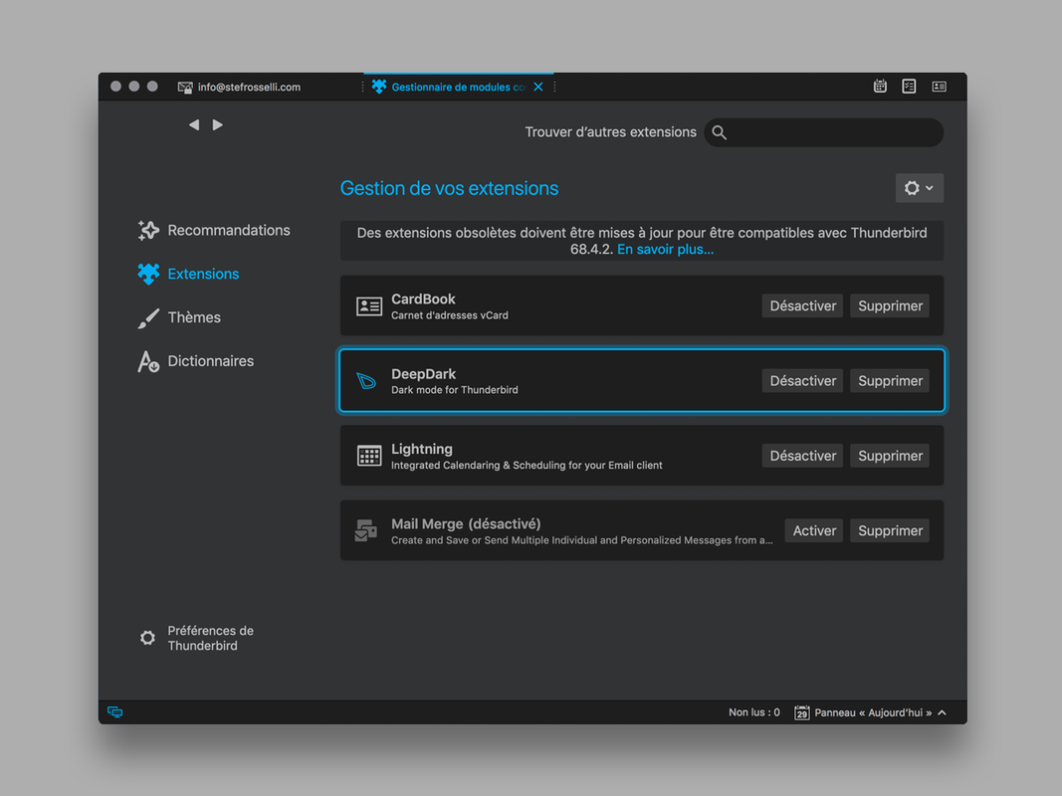Follow the En savoir plus link

point(665,249)
